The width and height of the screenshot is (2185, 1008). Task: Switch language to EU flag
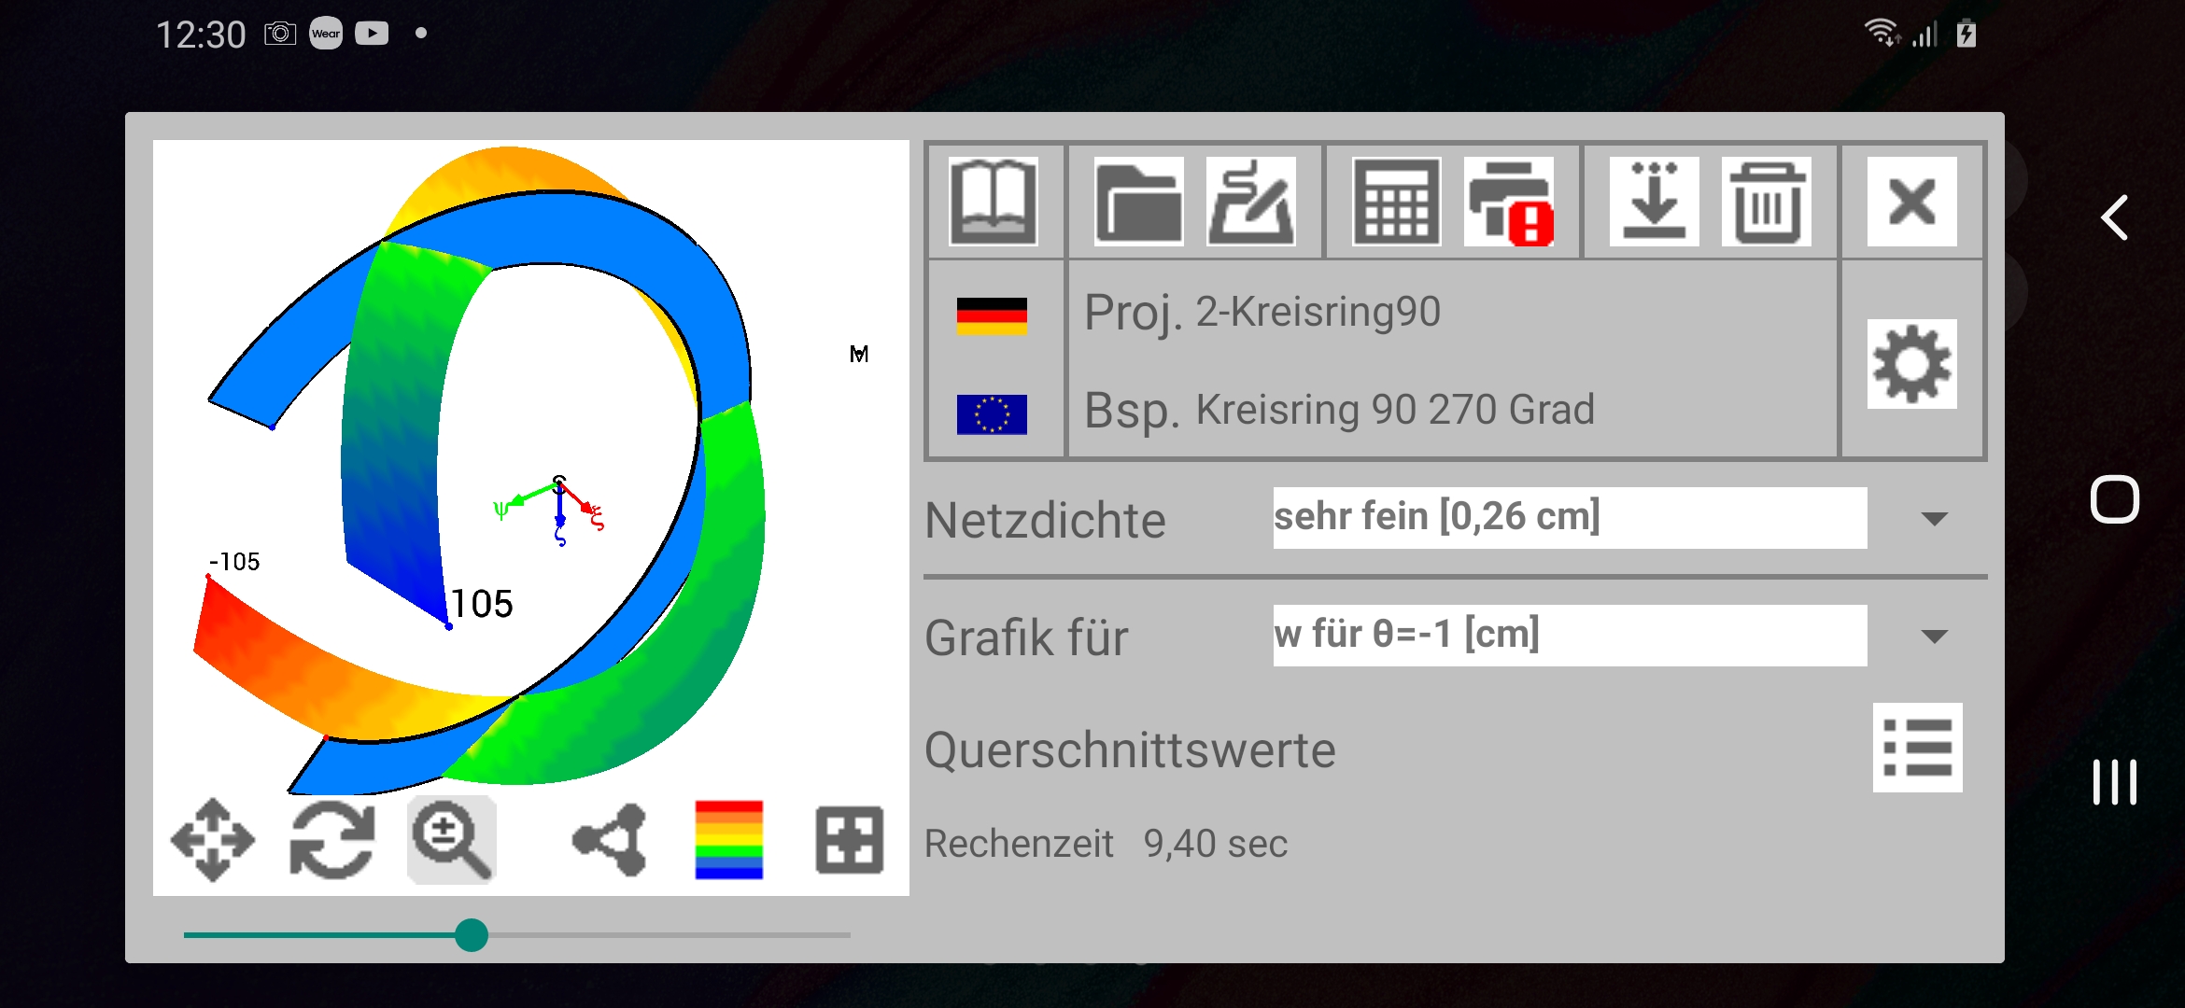click(992, 413)
